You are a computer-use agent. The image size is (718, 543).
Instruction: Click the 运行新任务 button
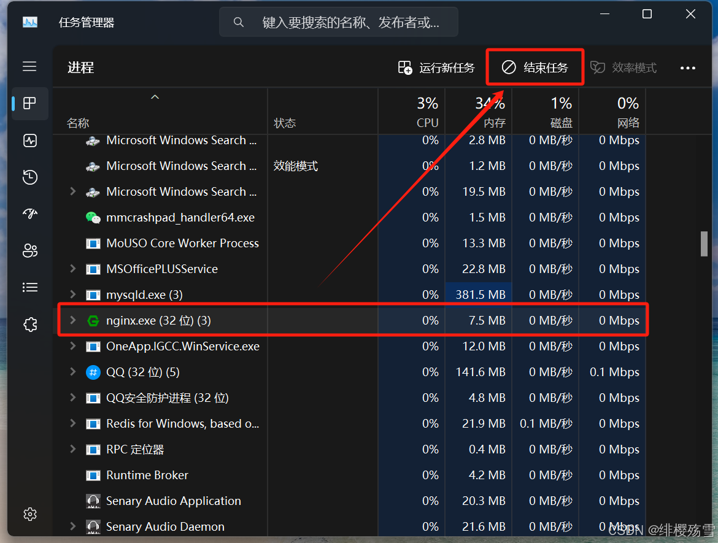click(436, 67)
